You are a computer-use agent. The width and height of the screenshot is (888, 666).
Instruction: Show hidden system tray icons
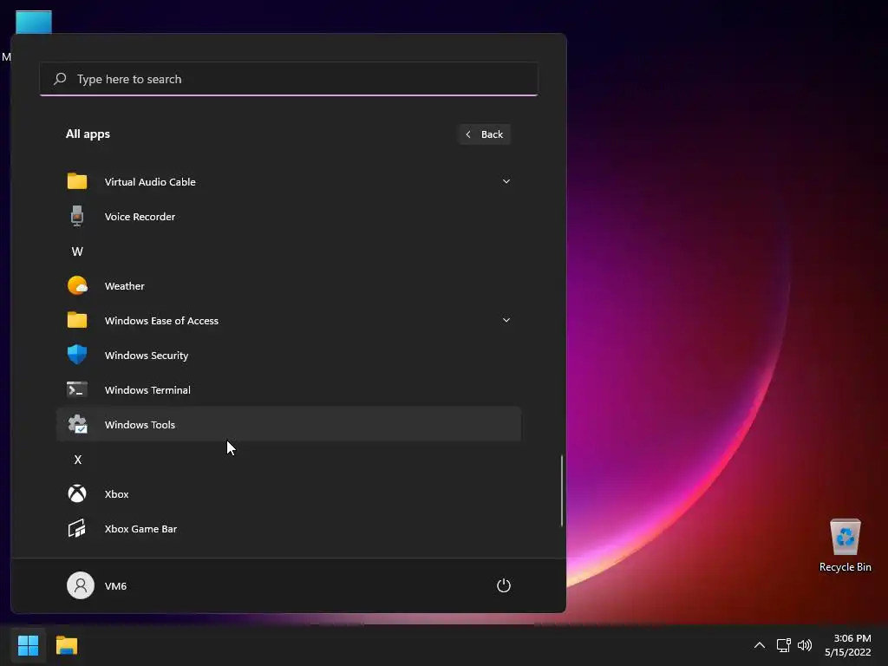pyautogui.click(x=760, y=645)
